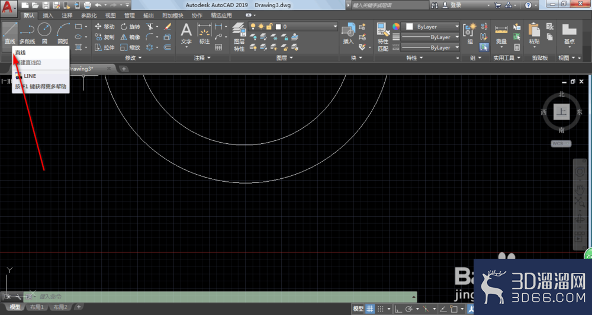Open the help question mark button
This screenshot has height=315, width=592.
(528, 5)
